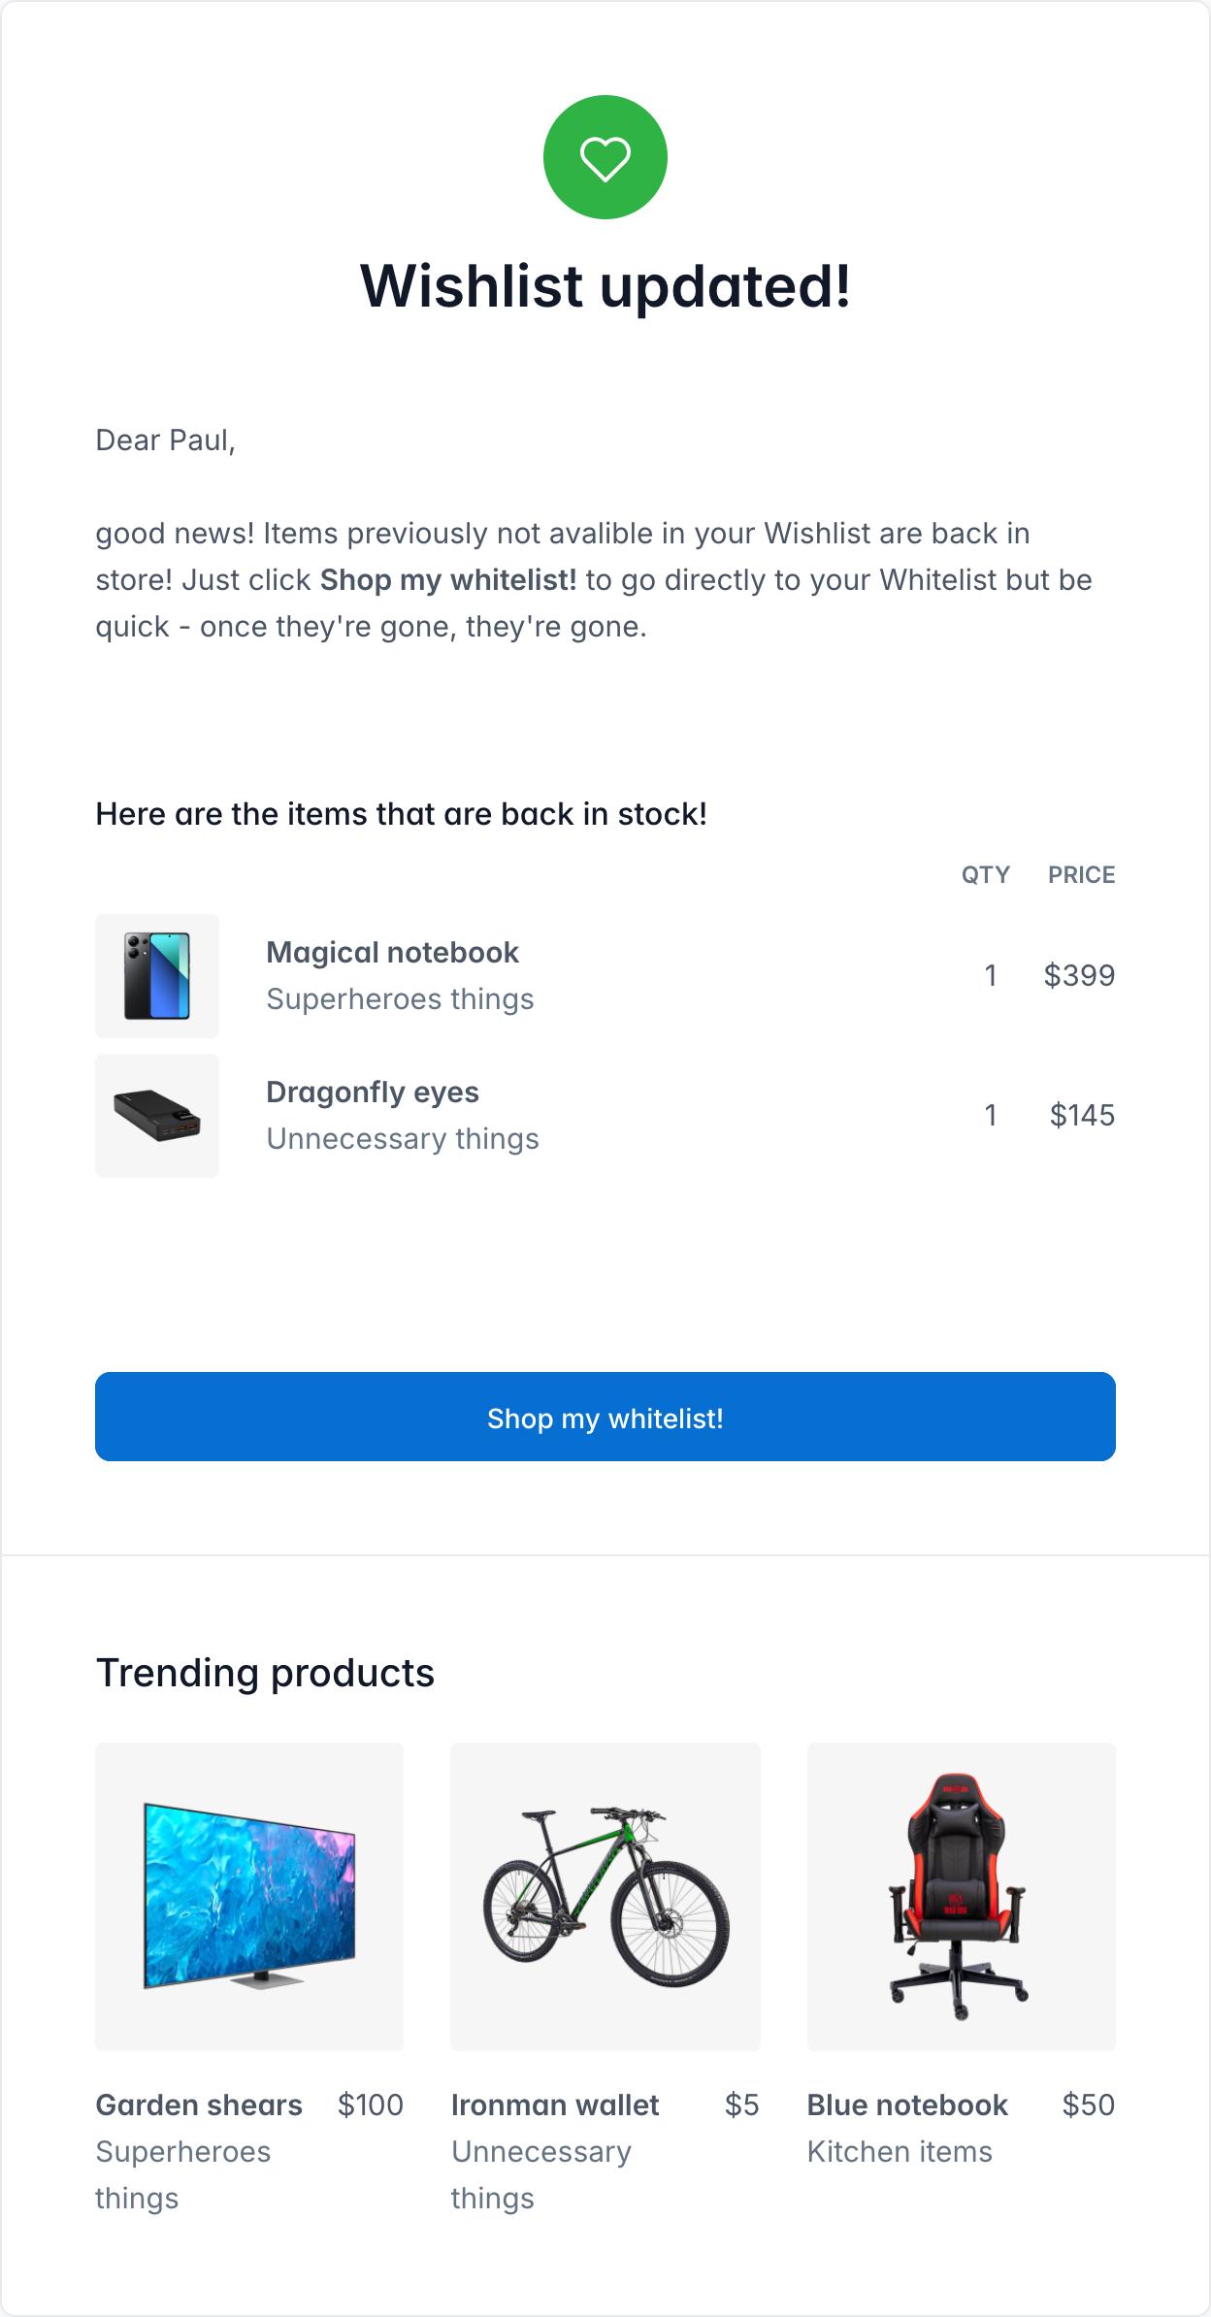Click the Shop my whitelist! button
The height and width of the screenshot is (2317, 1211).
pyautogui.click(x=605, y=1417)
